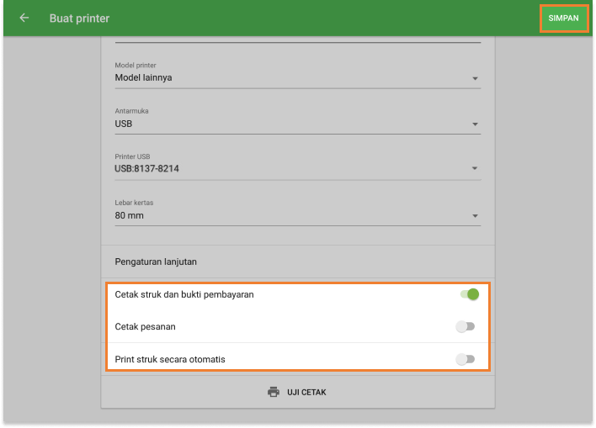The width and height of the screenshot is (596, 428).
Task: Turn on the Print struk secara otomatis switch
Action: 466,359
